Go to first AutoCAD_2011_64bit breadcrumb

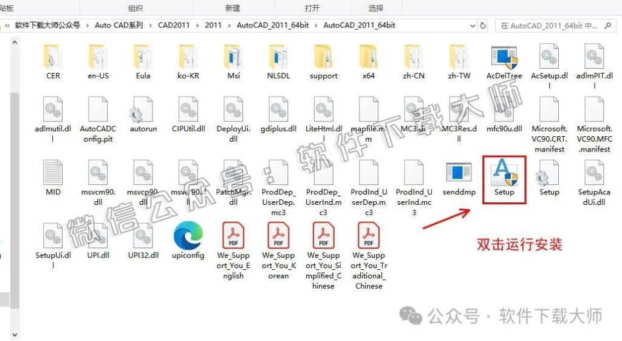click(273, 26)
